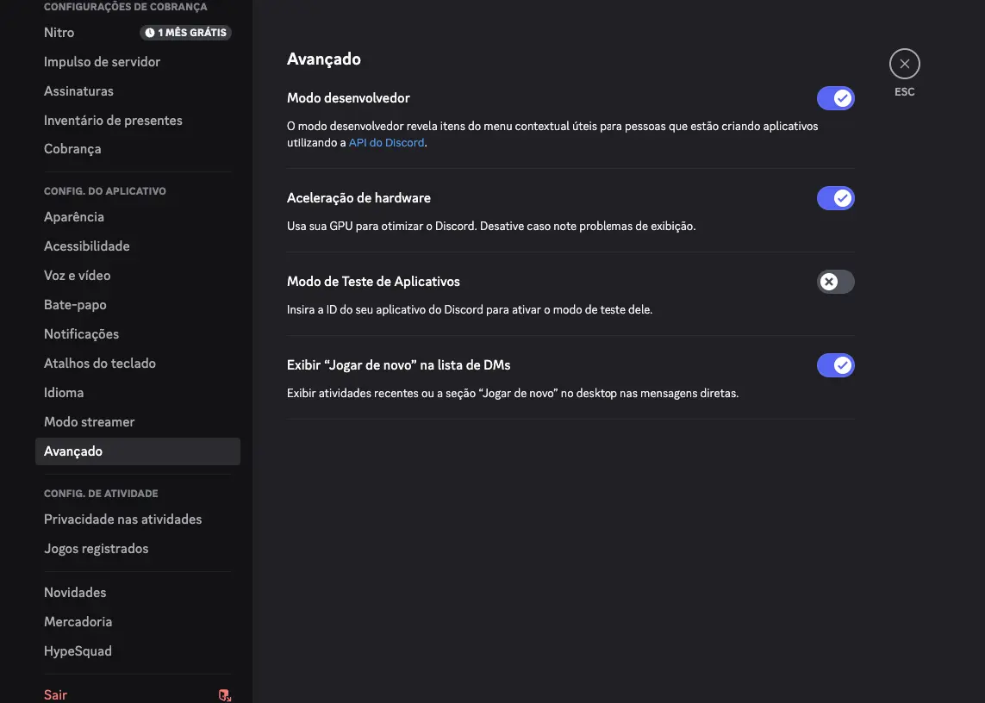Enable Modo de Teste de Aplicativos
The height and width of the screenshot is (703, 985).
pyautogui.click(x=835, y=281)
